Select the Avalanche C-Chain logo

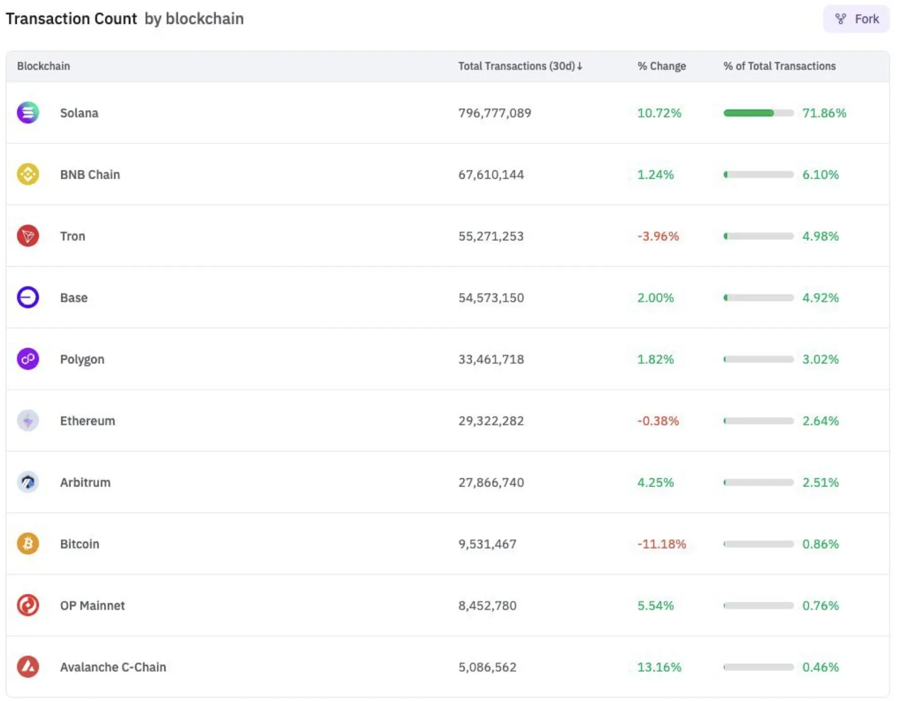[28, 667]
